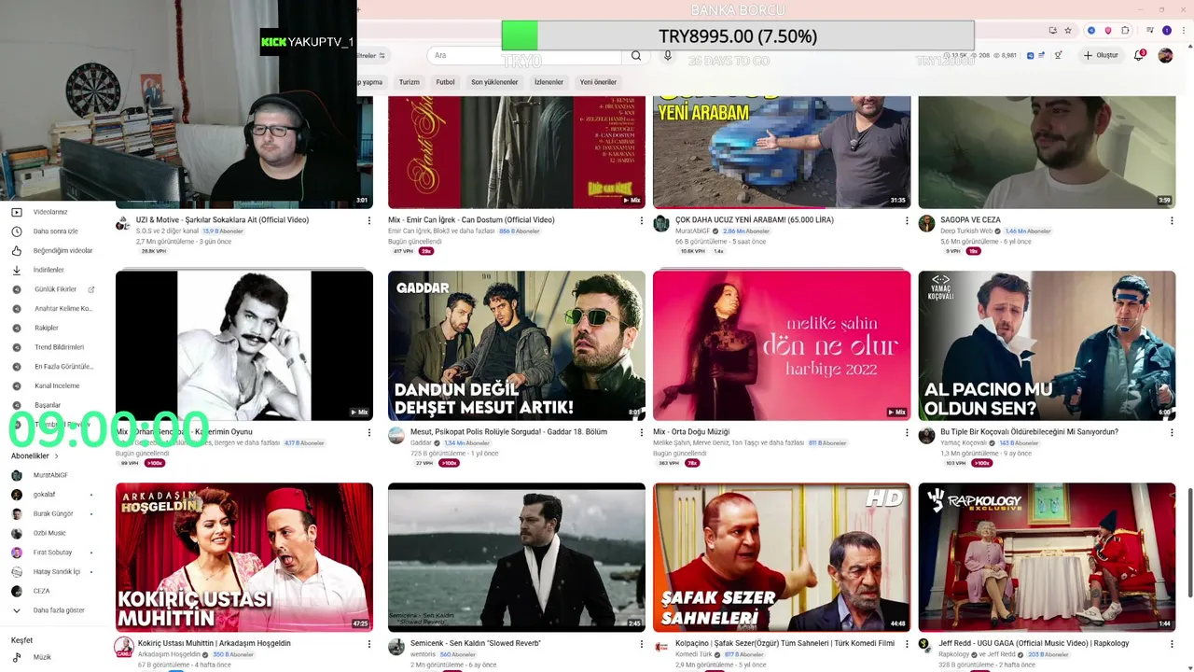This screenshot has height=672, width=1194.
Task: Focus the Ara search field
Action: [x=522, y=56]
